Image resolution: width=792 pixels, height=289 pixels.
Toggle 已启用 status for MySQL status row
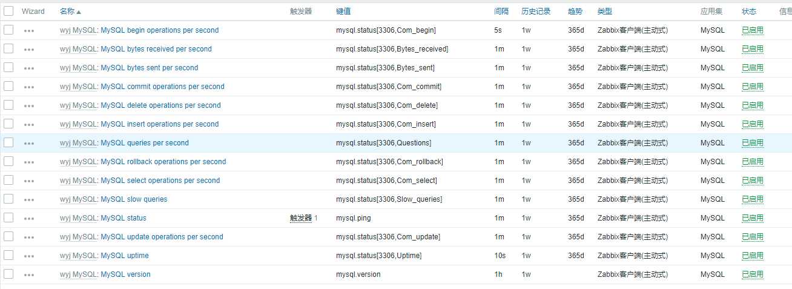pos(753,218)
